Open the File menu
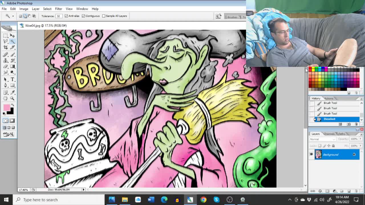Viewport: 365px width, 205px height. 4,9
